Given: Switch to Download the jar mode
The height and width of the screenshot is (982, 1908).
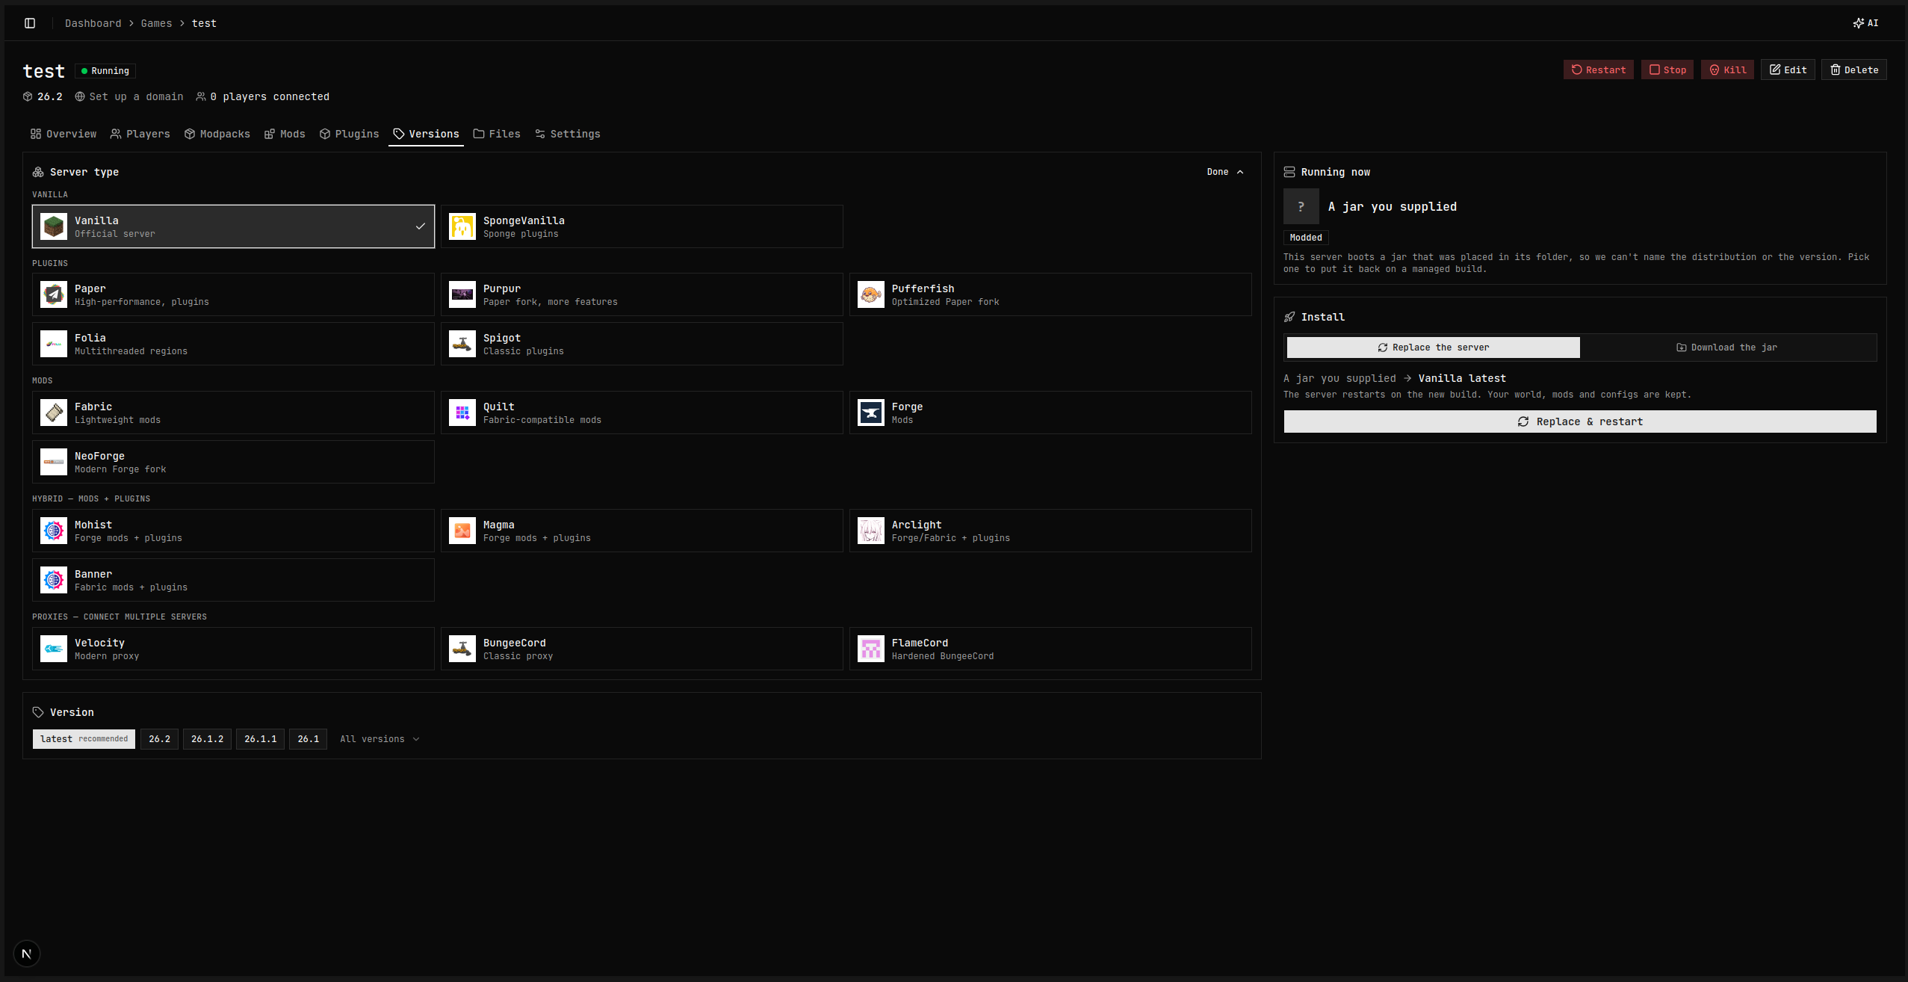Looking at the screenshot, I should click(1727, 348).
